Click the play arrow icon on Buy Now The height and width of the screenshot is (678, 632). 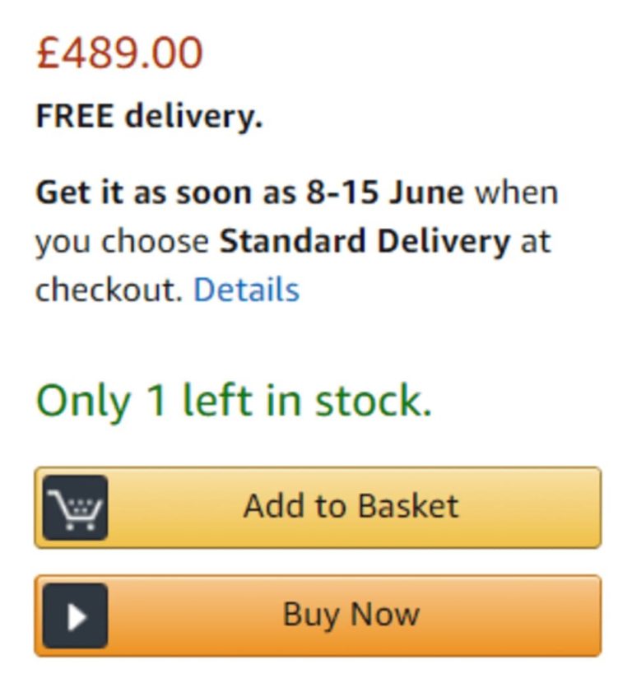point(75,615)
